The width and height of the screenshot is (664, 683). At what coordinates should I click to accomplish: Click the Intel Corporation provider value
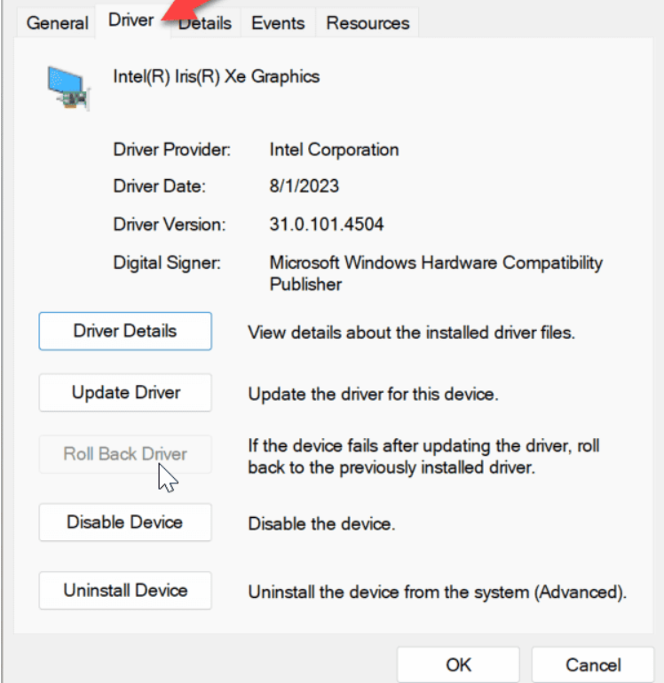(334, 150)
